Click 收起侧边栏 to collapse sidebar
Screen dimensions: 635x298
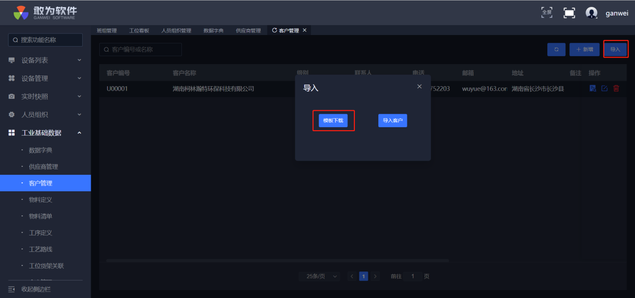pos(36,289)
